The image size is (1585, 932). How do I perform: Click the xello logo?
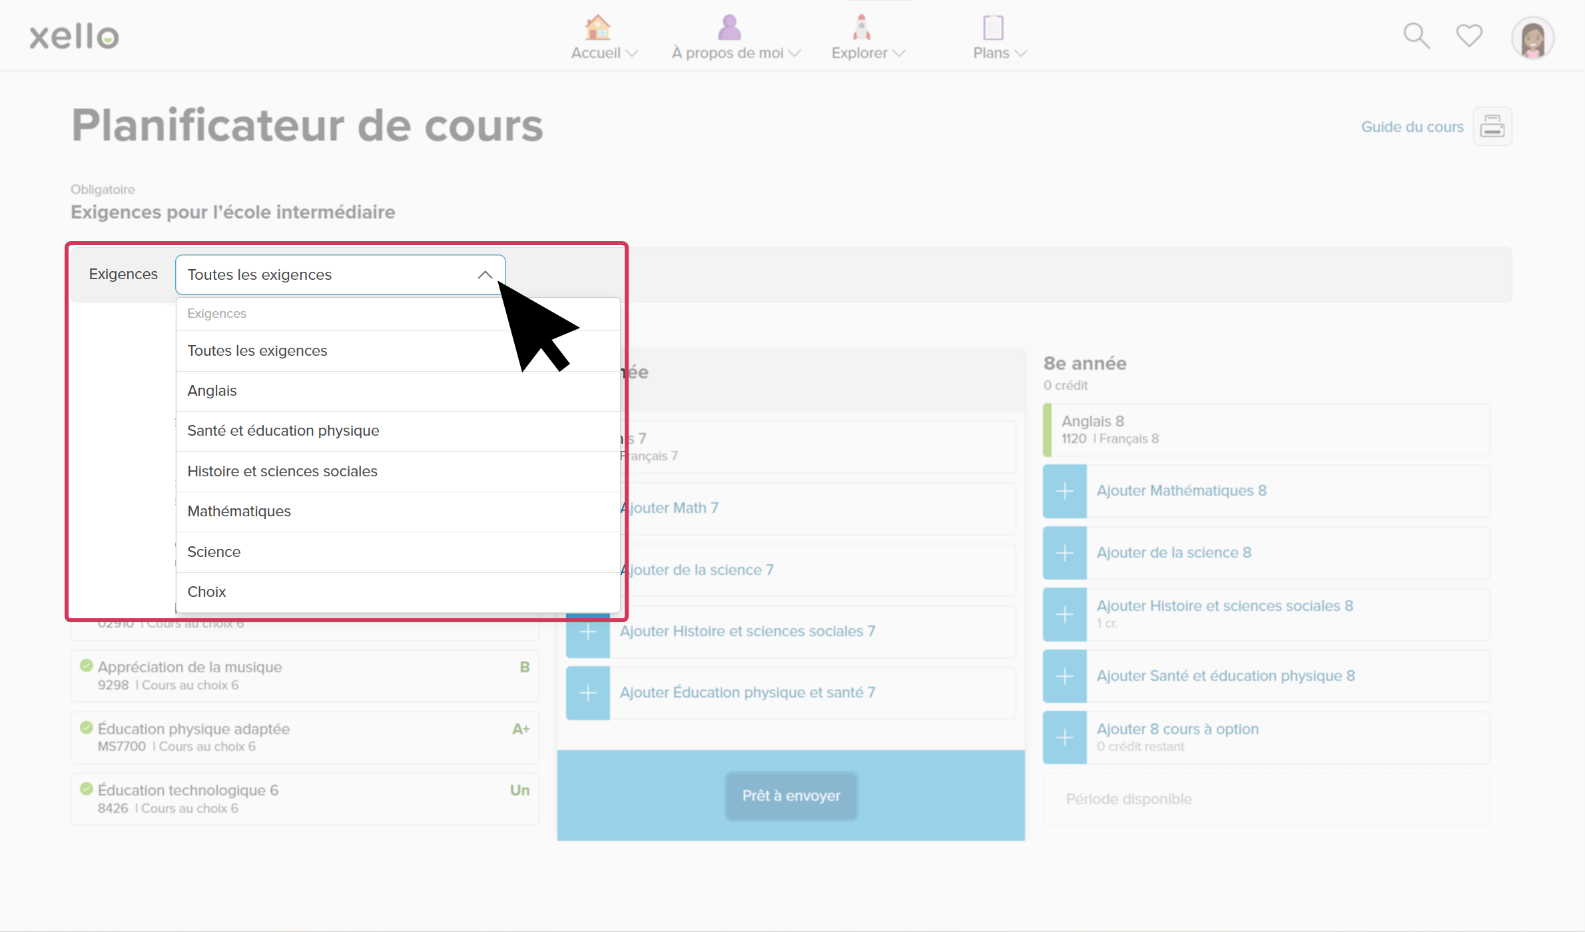(x=74, y=37)
